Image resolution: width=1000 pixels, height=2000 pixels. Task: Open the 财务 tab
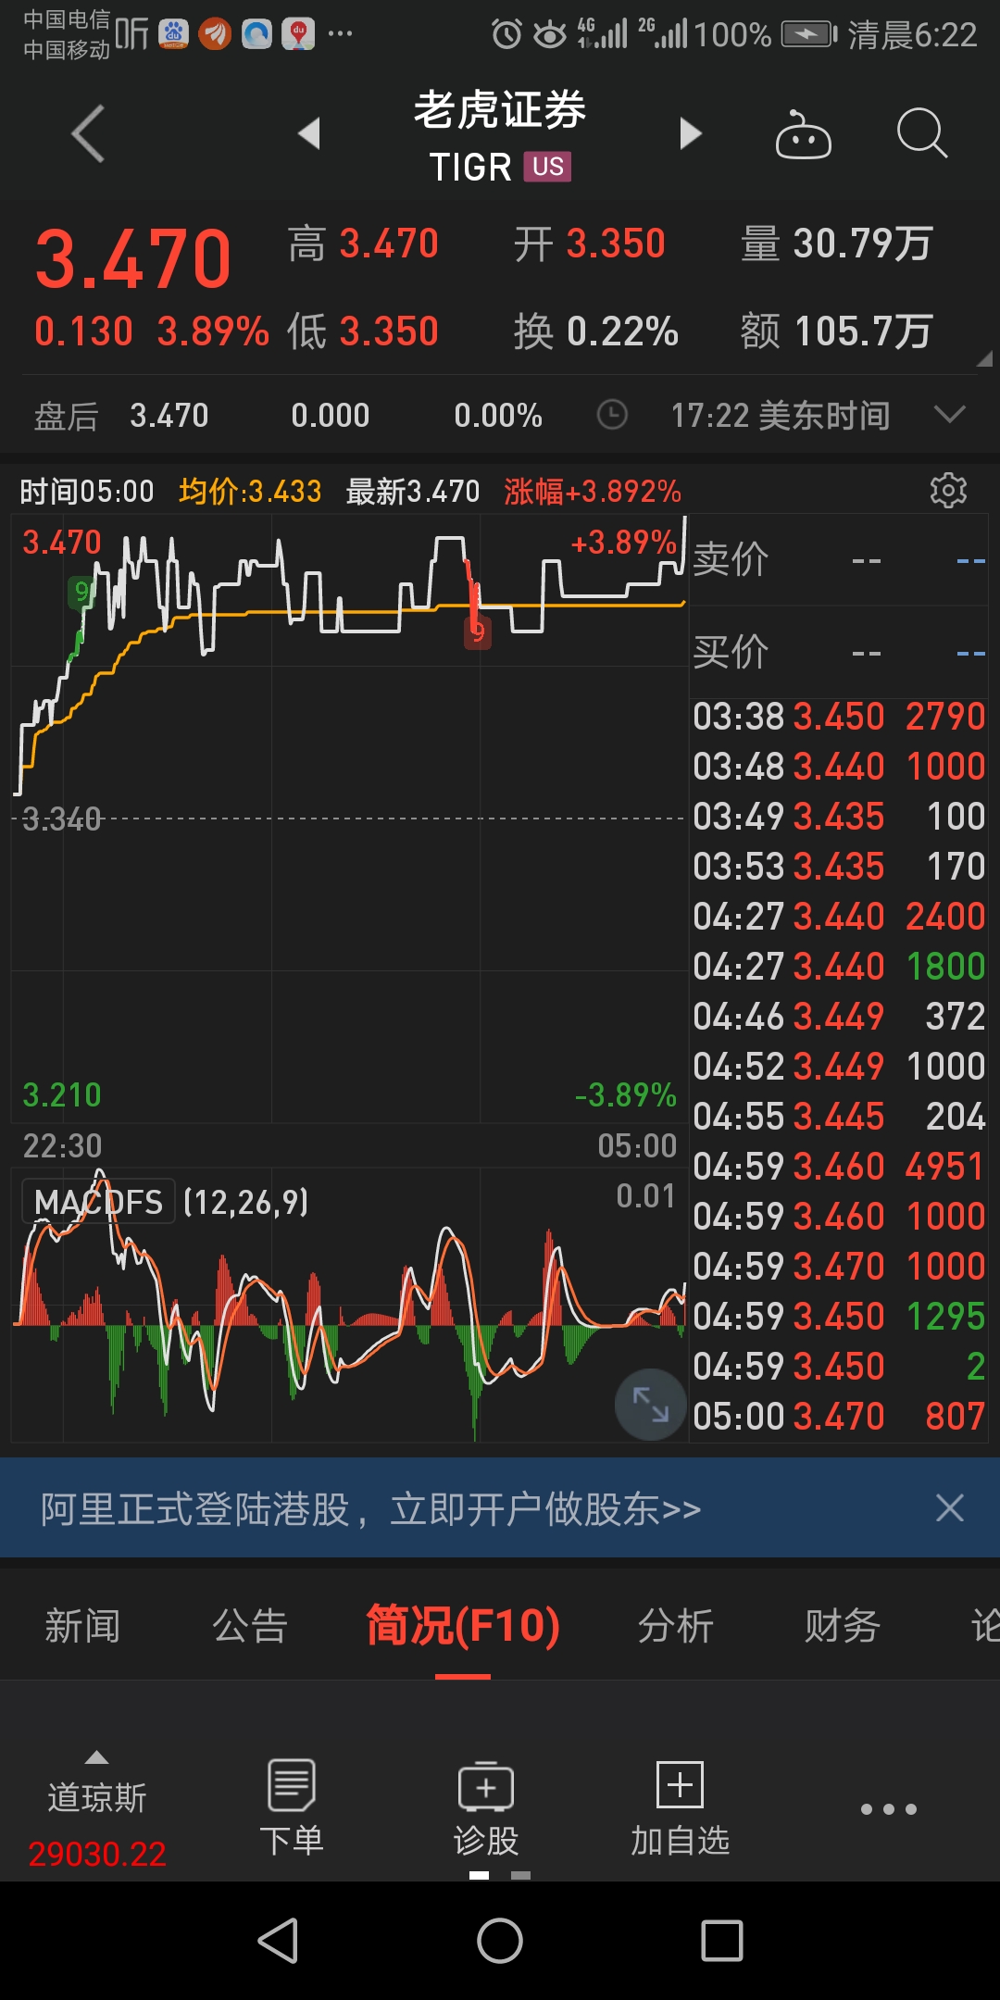pos(843,1626)
